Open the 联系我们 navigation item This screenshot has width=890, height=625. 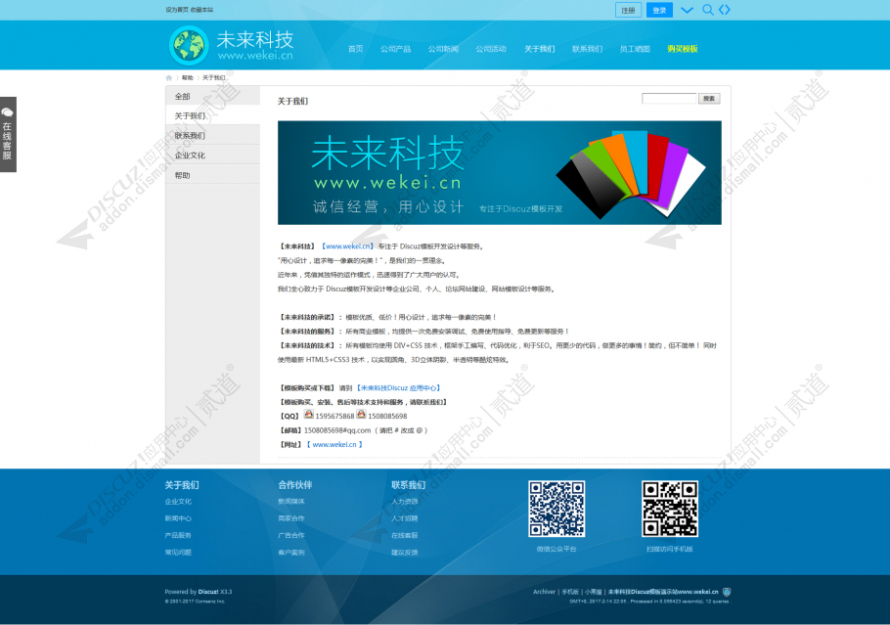tap(587, 49)
